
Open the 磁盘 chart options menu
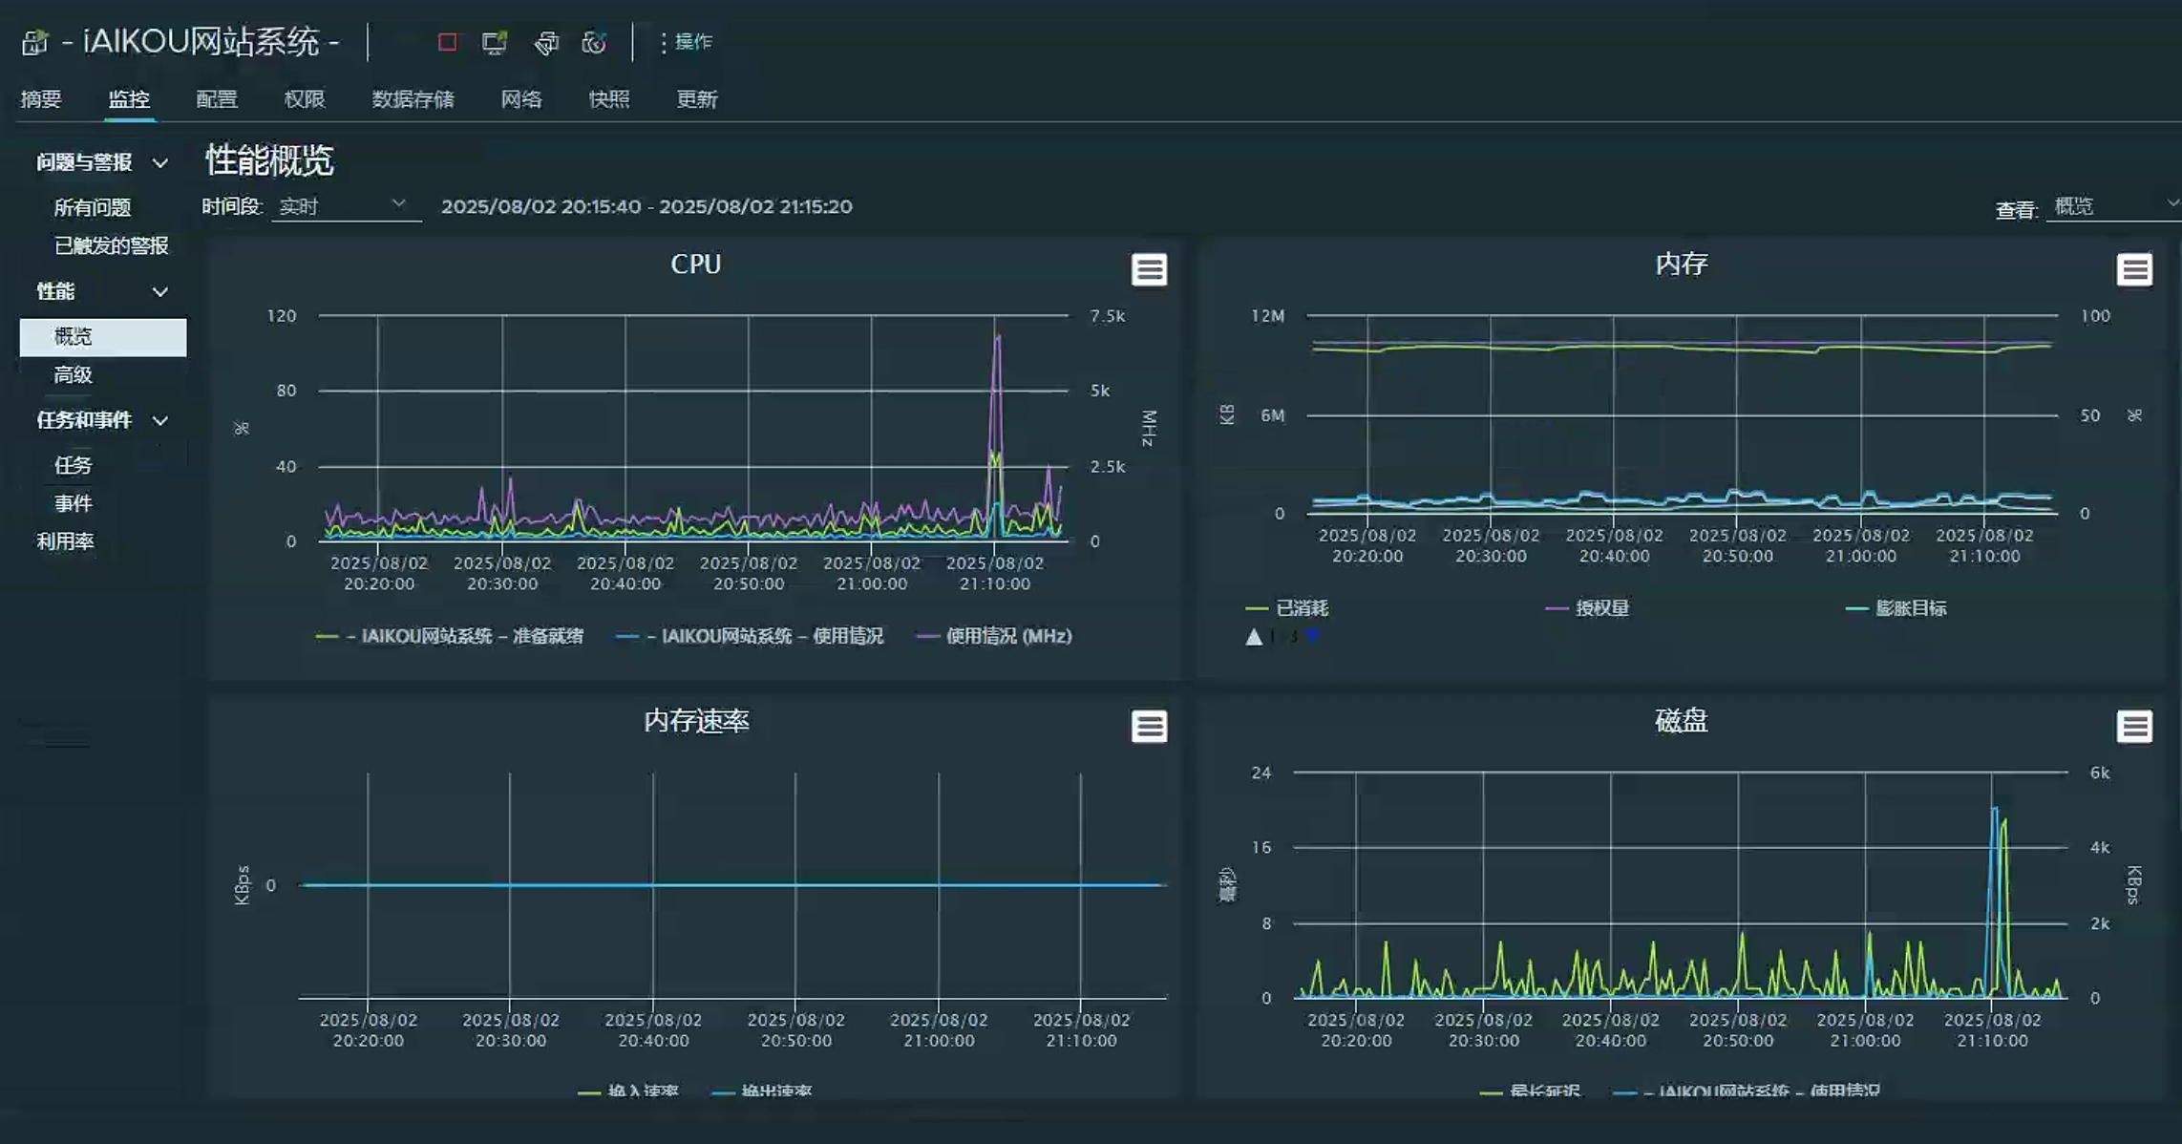point(2136,727)
